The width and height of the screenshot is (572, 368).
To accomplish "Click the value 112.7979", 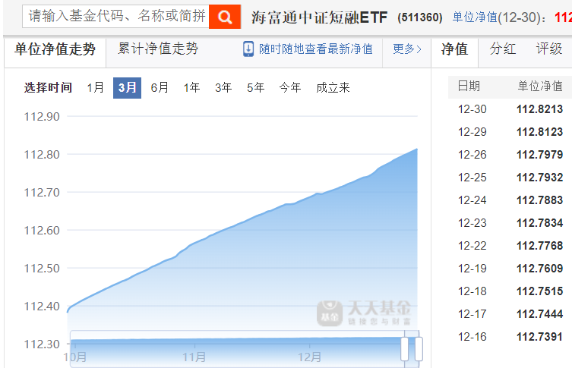I will tap(540, 155).
